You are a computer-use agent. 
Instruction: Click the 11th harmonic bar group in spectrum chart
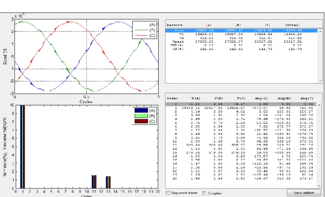[94, 182]
